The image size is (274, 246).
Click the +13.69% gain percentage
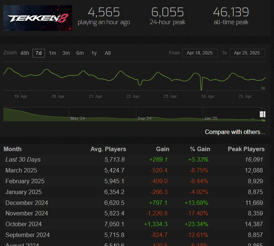pos(197,203)
